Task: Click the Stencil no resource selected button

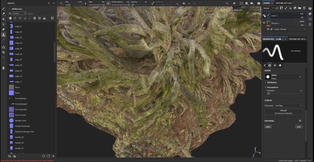Action: [x=283, y=112]
